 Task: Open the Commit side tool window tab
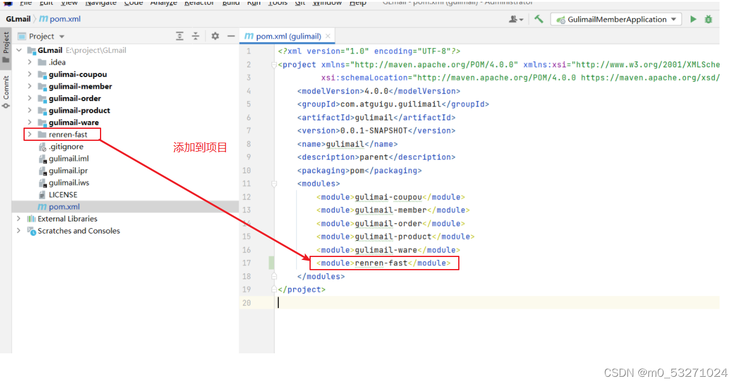click(x=6, y=92)
